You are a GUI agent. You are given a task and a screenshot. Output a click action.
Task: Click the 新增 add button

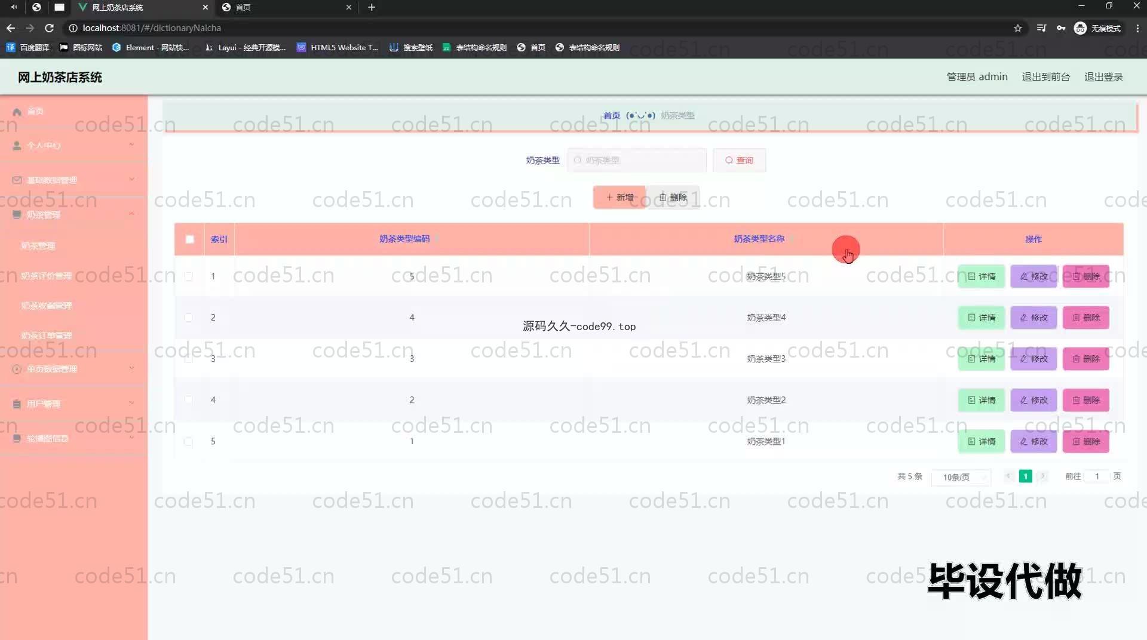point(619,197)
